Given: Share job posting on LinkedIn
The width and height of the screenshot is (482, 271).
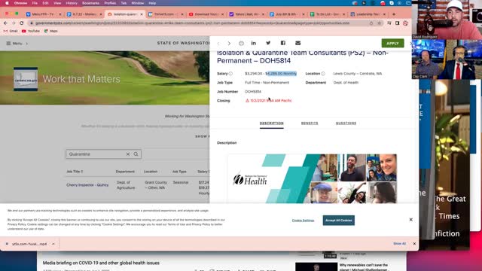Looking at the screenshot, I should [254, 43].
